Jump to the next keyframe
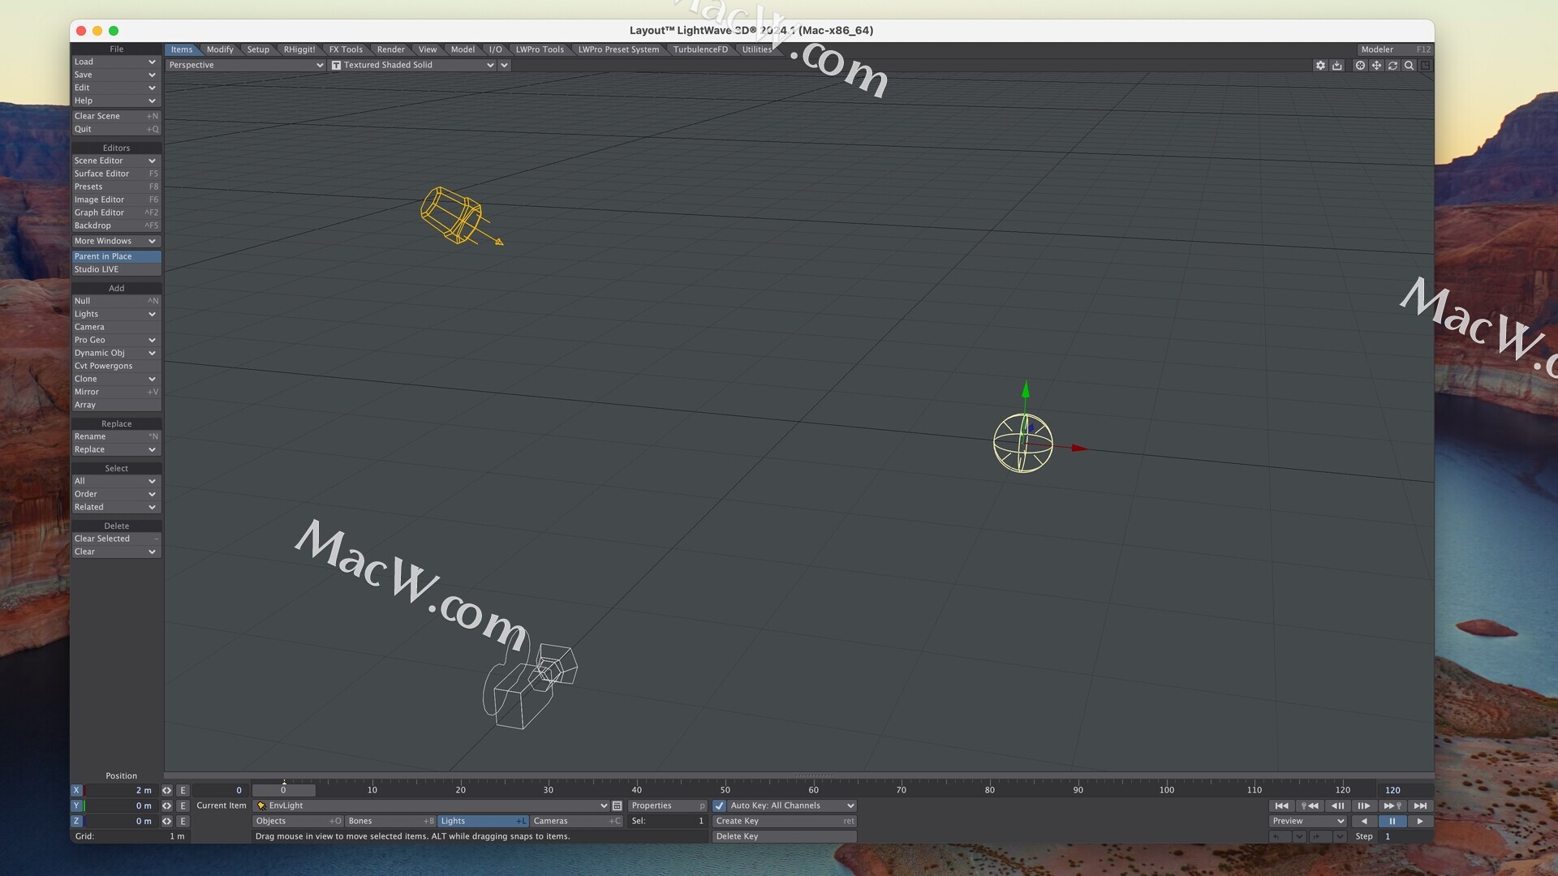Viewport: 1558px width, 876px height. [x=1392, y=805]
